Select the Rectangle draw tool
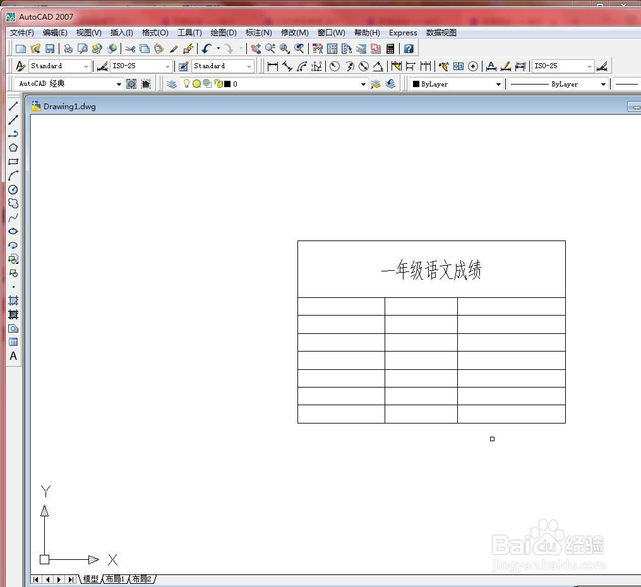The image size is (641, 587). click(x=13, y=162)
